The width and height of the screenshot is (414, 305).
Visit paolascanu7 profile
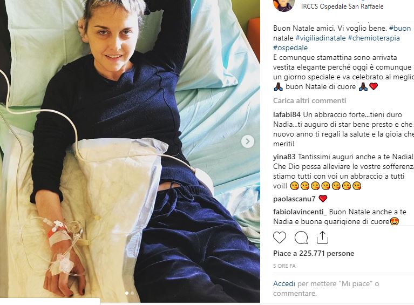pos(294,199)
